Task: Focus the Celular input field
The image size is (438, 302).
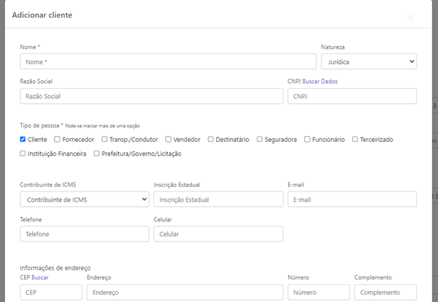Action: pyautogui.click(x=218, y=234)
